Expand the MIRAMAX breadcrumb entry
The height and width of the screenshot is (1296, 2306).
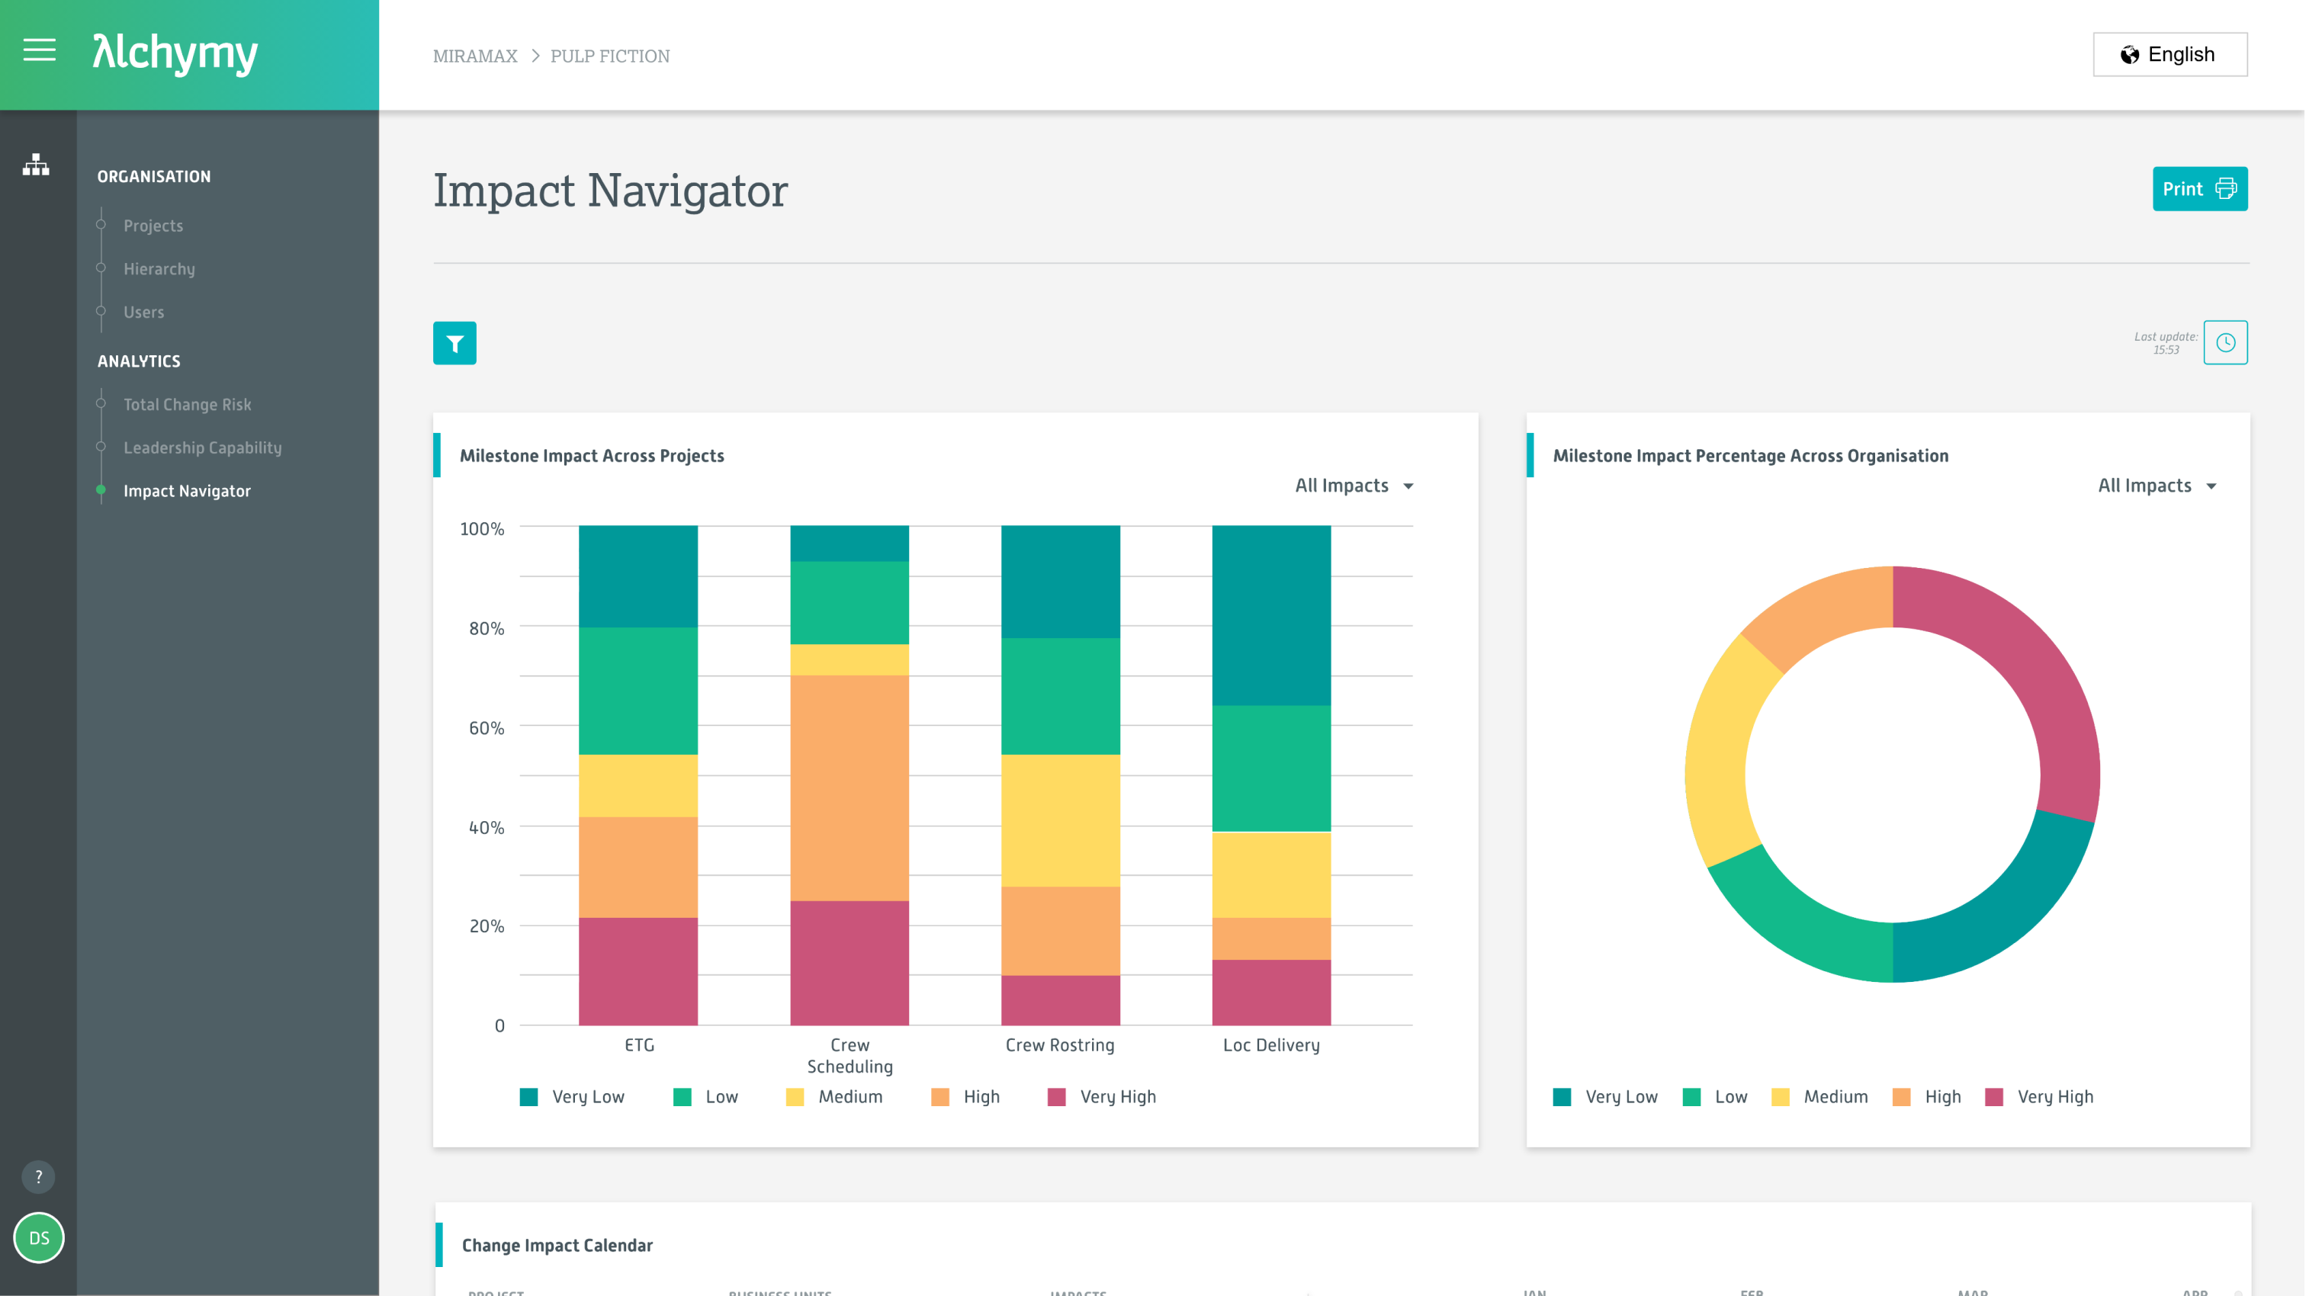[474, 56]
